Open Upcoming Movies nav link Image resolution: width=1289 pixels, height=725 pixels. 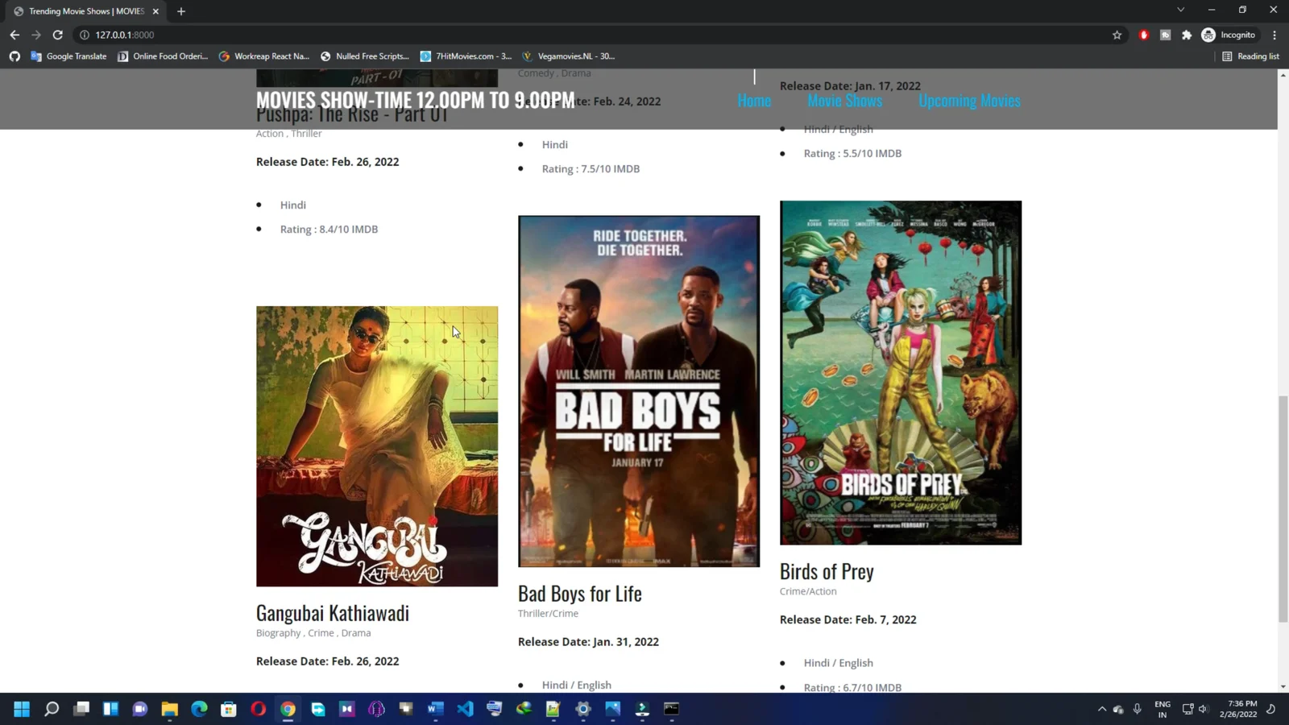(x=969, y=101)
